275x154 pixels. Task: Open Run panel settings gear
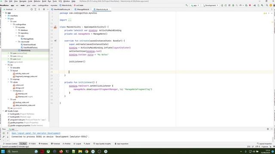point(268,129)
